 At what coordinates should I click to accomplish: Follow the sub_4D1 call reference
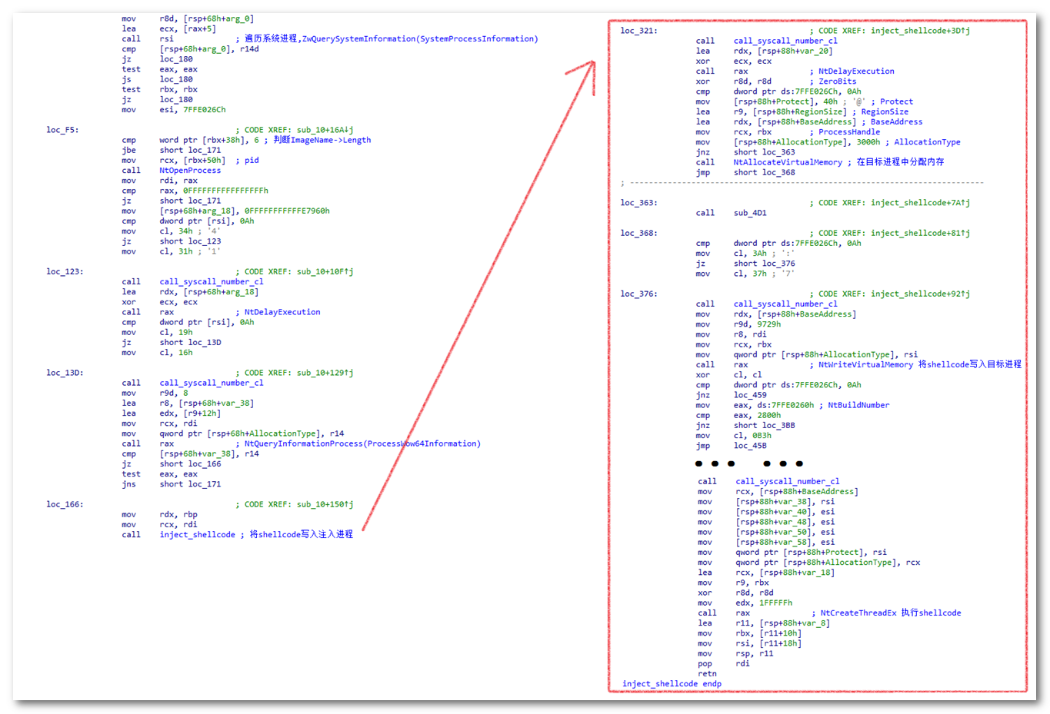(x=749, y=213)
